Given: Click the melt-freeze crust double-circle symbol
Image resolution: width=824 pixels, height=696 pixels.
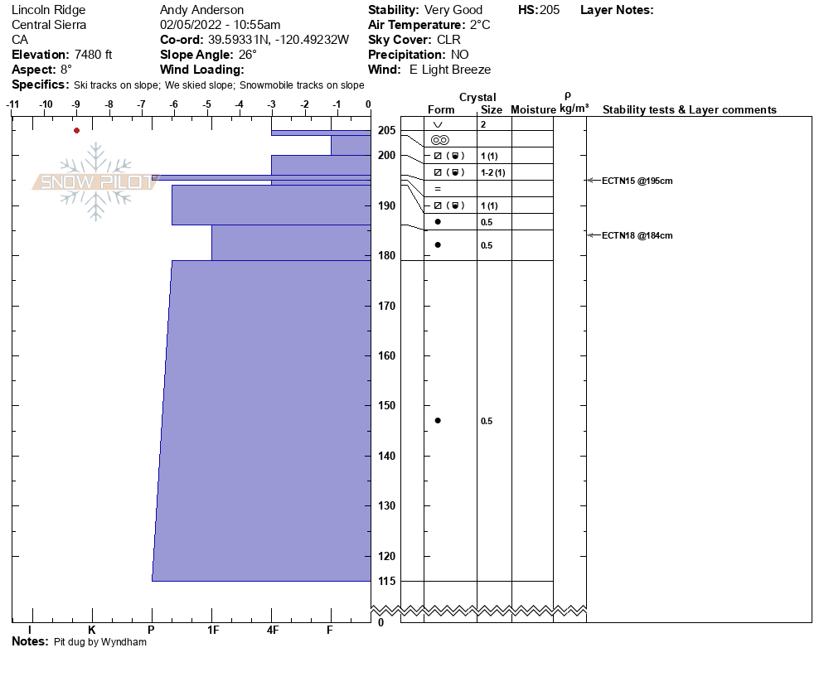Looking at the screenshot, I should (440, 140).
